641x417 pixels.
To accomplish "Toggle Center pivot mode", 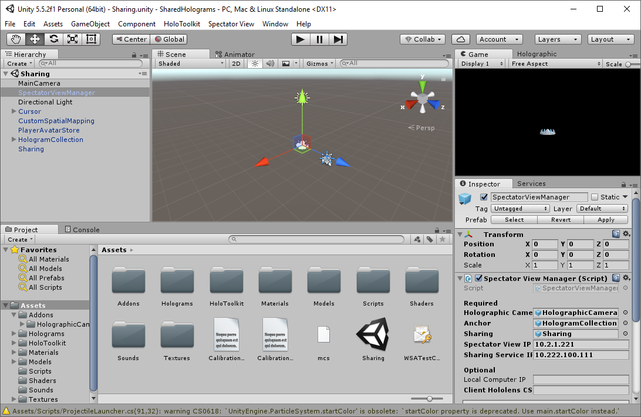I will tap(131, 39).
